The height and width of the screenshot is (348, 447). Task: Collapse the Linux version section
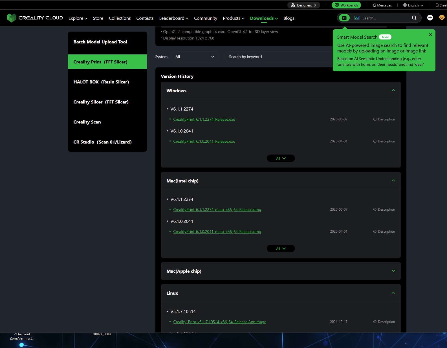click(x=393, y=293)
